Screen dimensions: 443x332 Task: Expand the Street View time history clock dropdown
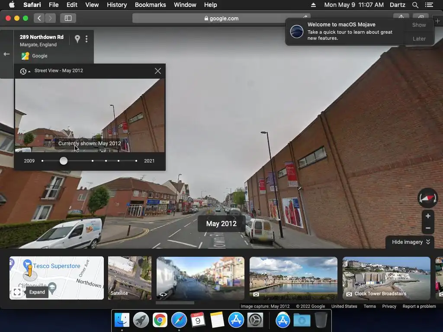point(25,71)
